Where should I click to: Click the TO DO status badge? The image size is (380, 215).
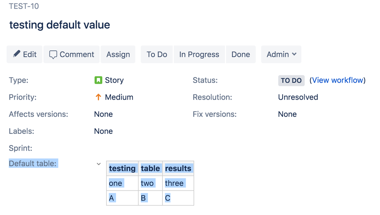click(x=291, y=80)
